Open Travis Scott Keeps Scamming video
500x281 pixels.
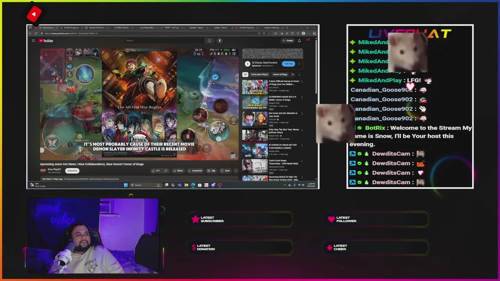pos(255,167)
